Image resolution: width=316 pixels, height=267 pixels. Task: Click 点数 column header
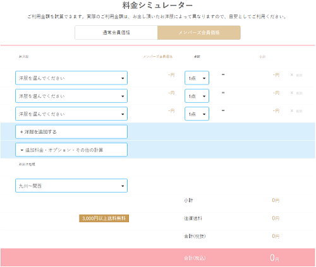[197, 57]
